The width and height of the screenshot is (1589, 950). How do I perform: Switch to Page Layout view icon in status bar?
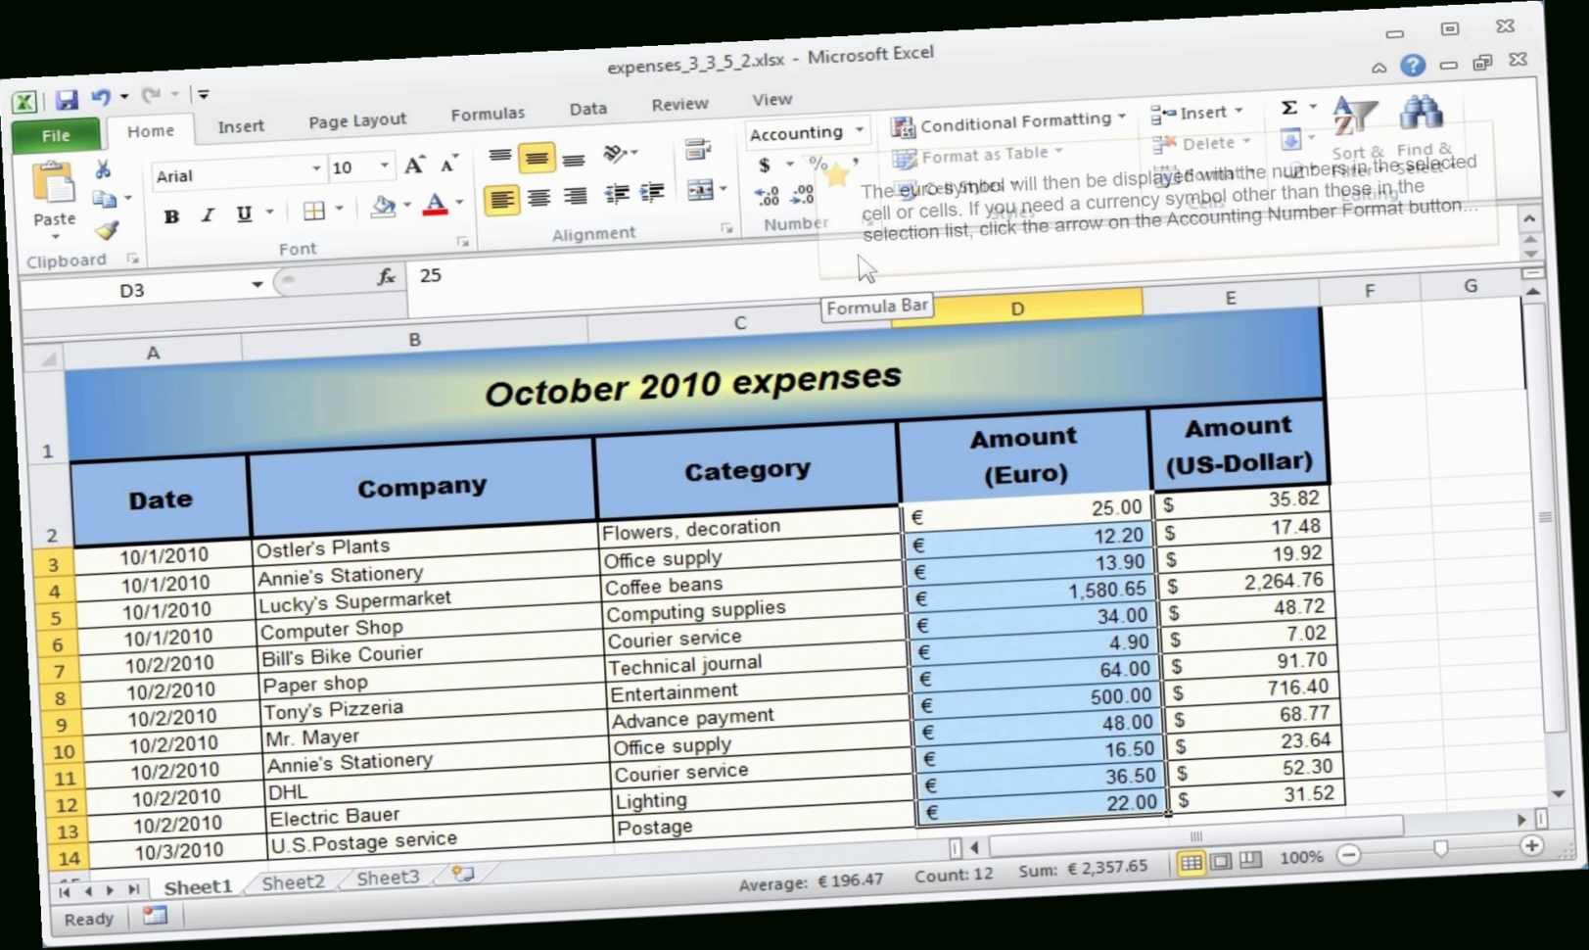click(1222, 862)
